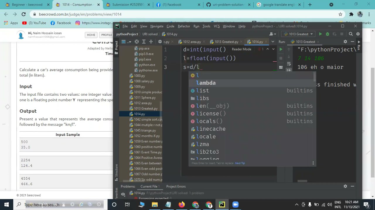Start Debug with the green bug icon
Viewport: 375px width, 210px height.
coord(328,34)
